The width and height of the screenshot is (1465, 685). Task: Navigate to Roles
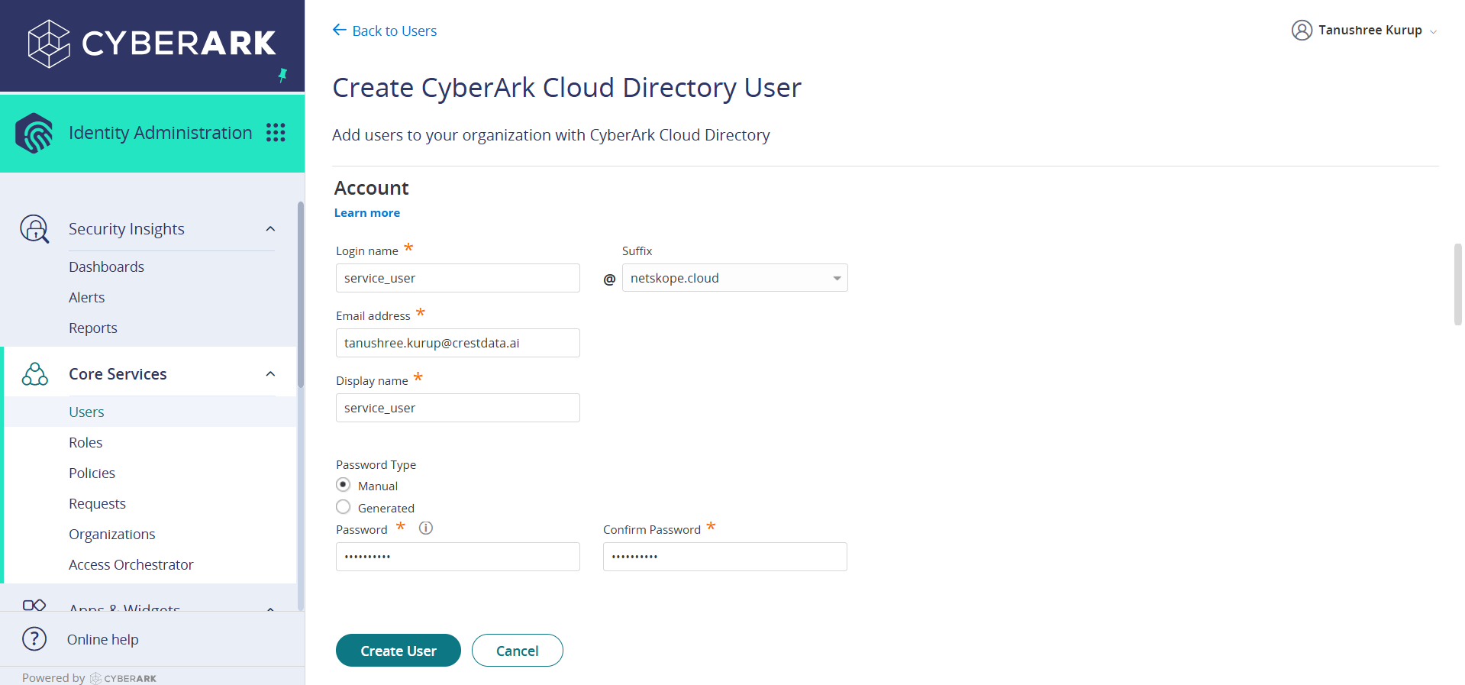pyautogui.click(x=86, y=442)
